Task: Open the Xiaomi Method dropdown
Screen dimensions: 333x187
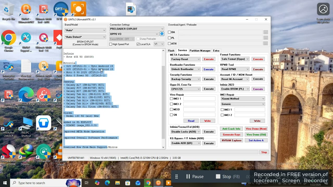Action: coord(243,99)
